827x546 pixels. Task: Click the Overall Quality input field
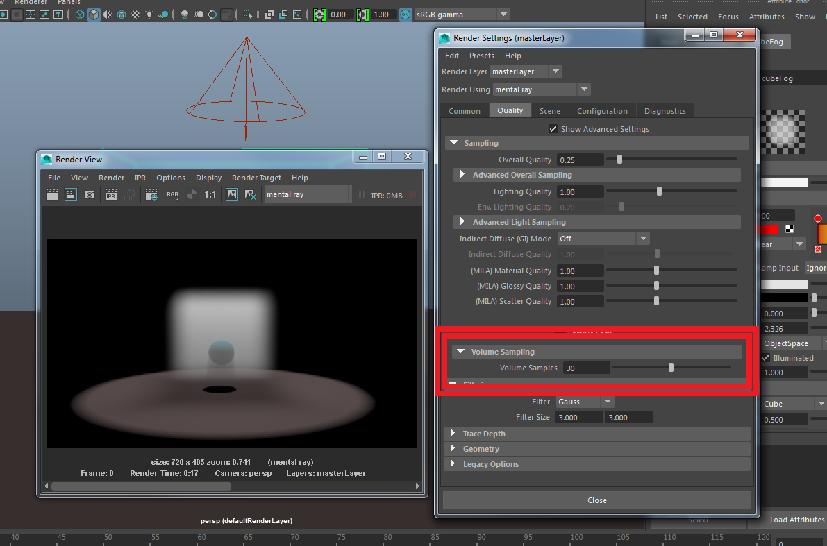pos(580,160)
